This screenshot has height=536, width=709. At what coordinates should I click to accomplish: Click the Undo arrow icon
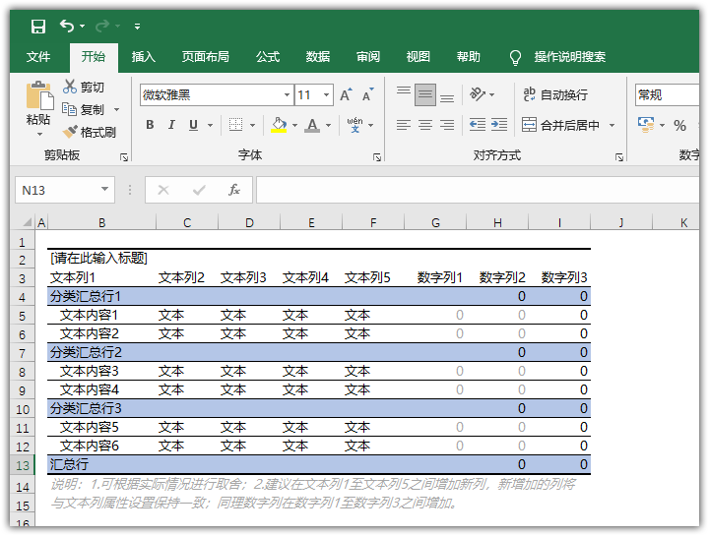pyautogui.click(x=67, y=26)
